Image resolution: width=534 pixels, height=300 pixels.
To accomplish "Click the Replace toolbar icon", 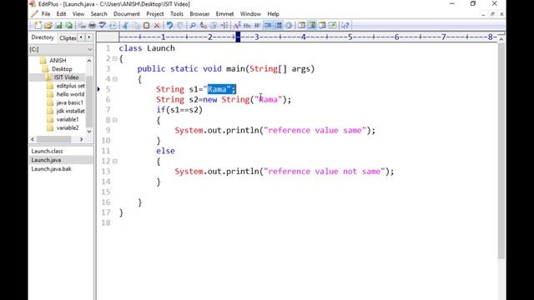I will 204,25.
